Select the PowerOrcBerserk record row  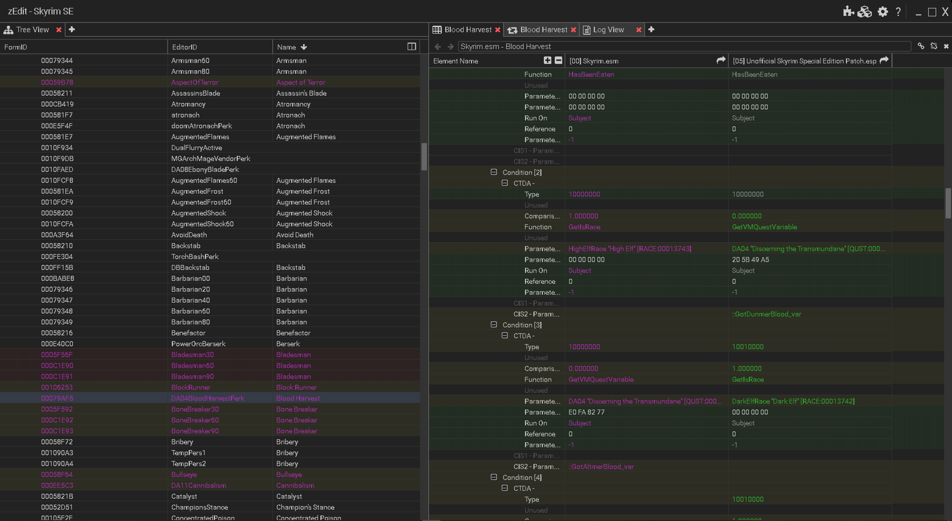(210, 344)
